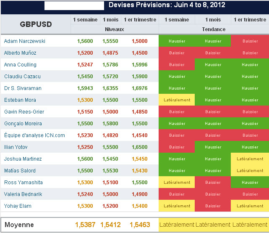Open Ilian Yotov analyst link
The height and width of the screenshot is (233, 269).
tap(16, 147)
